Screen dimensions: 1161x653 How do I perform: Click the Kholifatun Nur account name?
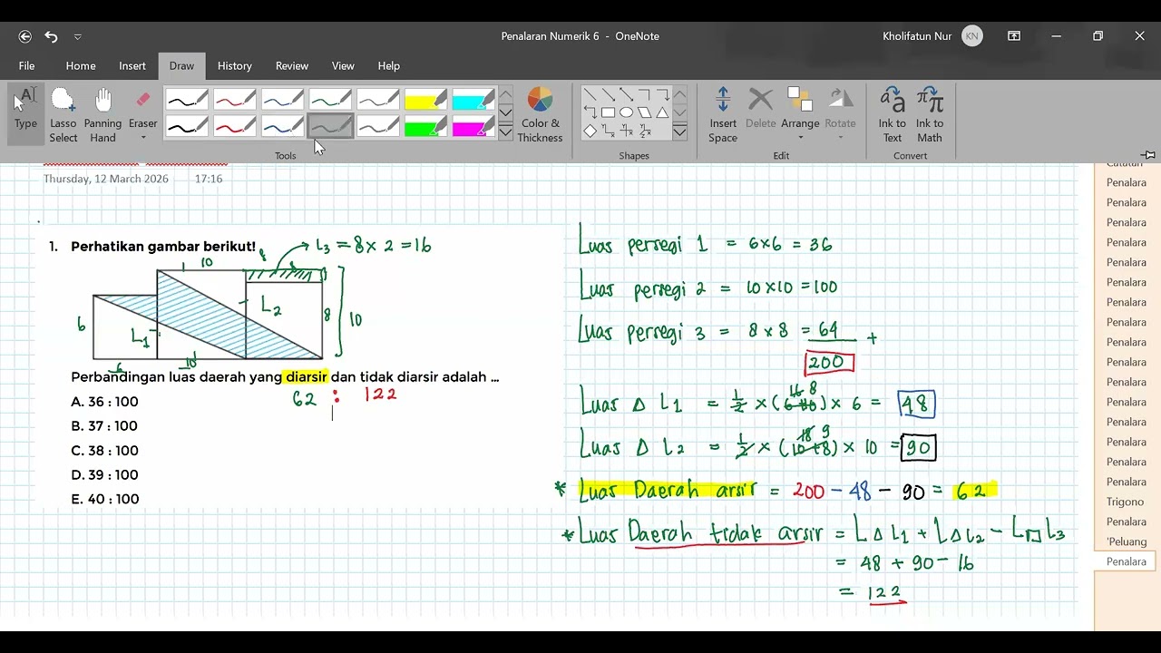click(917, 36)
